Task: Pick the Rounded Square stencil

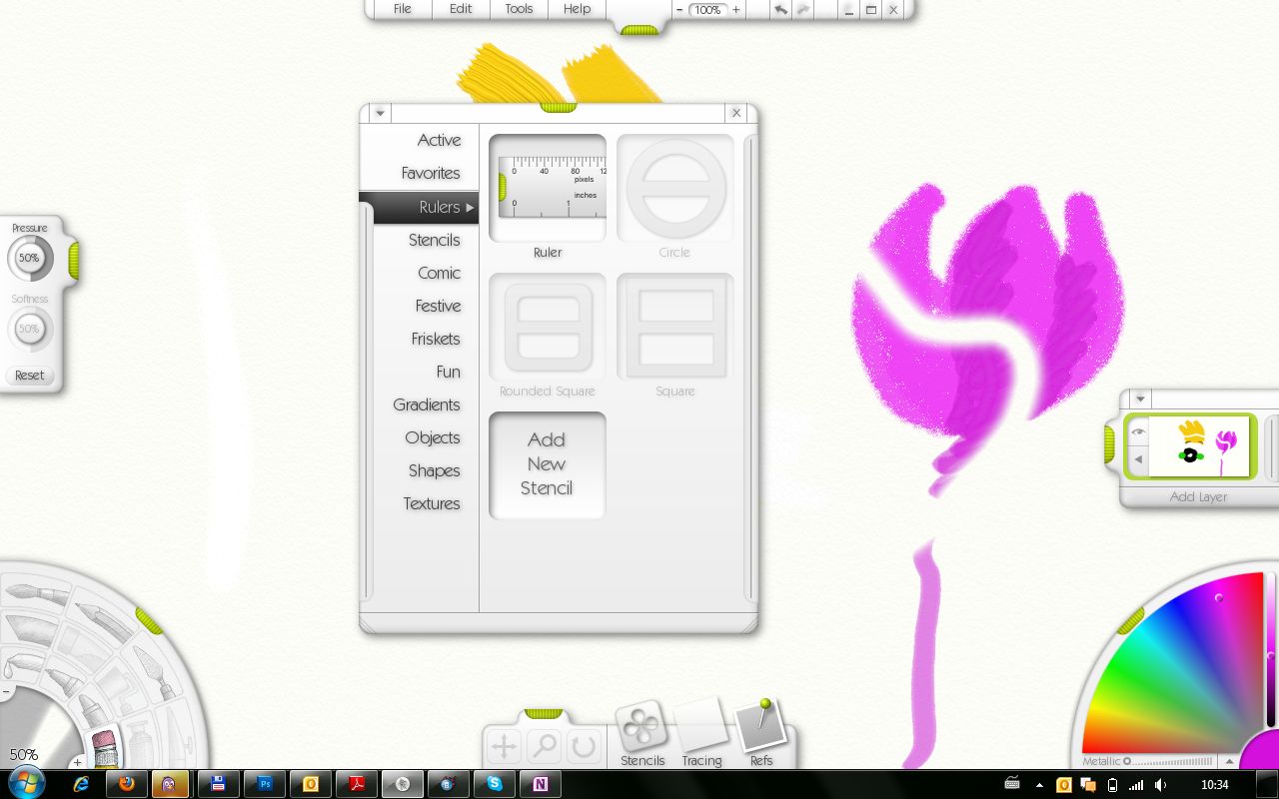Action: coord(548,327)
